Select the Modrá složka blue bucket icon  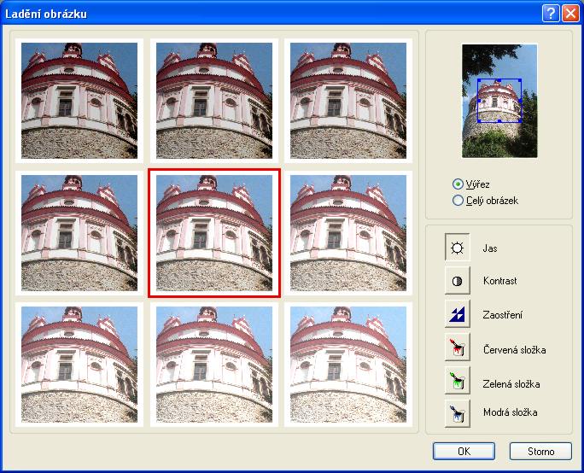[x=458, y=414]
